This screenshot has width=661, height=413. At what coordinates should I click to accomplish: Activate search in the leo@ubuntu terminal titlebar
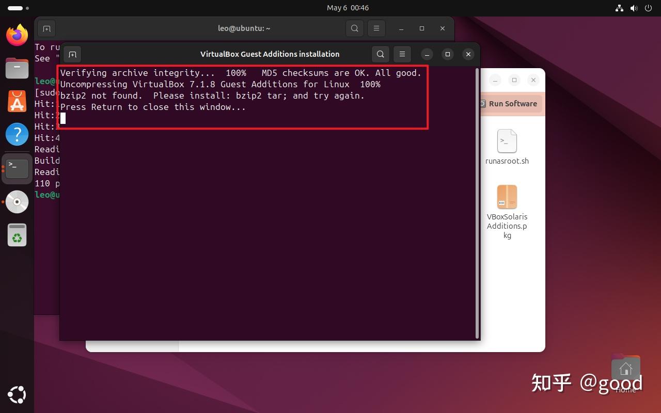pos(354,28)
